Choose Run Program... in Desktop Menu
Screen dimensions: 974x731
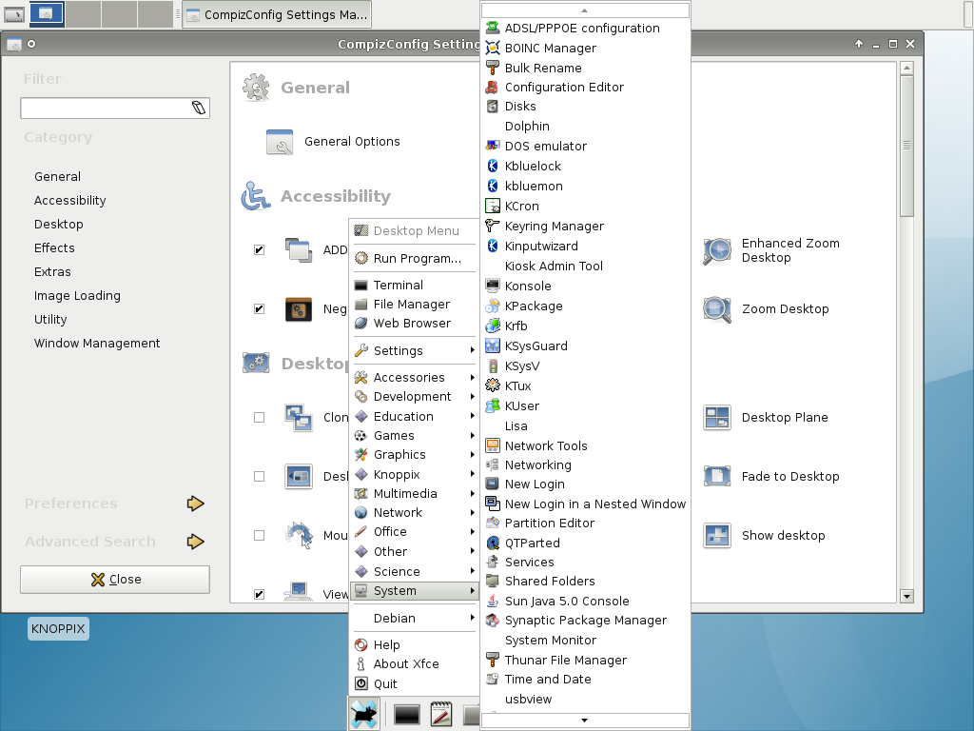pyautogui.click(x=415, y=258)
